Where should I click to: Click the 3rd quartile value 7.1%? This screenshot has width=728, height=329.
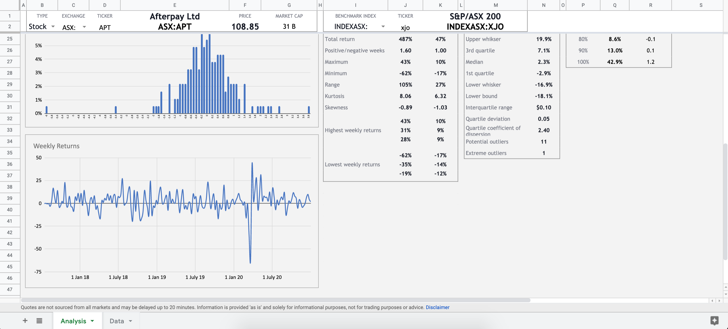pyautogui.click(x=544, y=50)
